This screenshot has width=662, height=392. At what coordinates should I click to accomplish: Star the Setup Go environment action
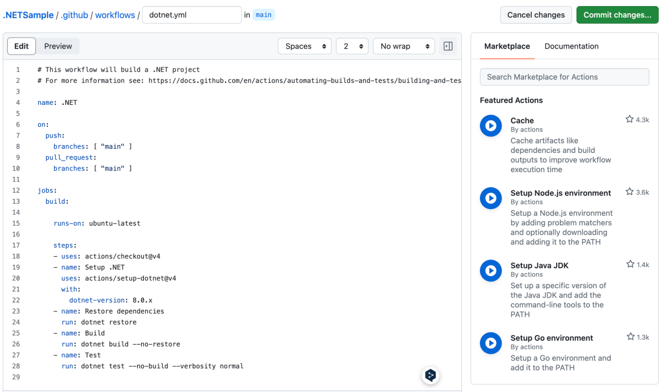click(x=630, y=337)
